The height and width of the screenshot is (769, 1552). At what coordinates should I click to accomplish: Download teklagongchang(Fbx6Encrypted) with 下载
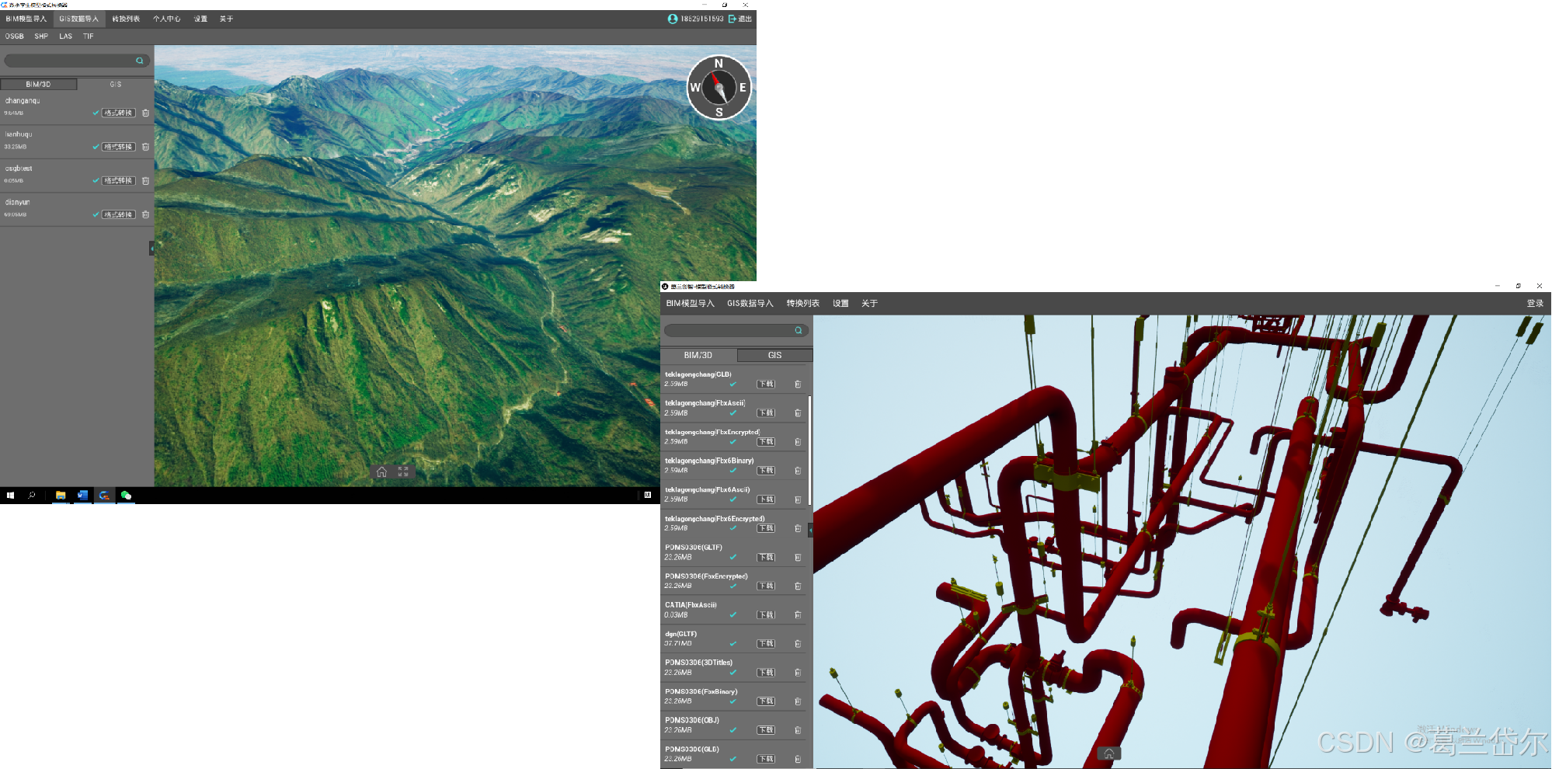pos(766,528)
